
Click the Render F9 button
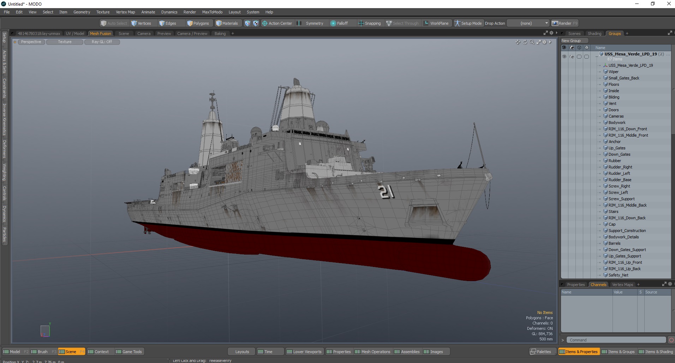tap(565, 23)
